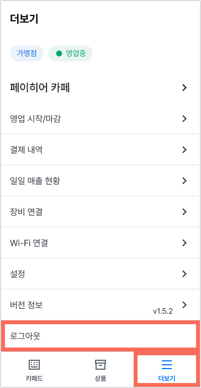Click the 가맹점 badge
201x388 pixels.
pos(27,53)
